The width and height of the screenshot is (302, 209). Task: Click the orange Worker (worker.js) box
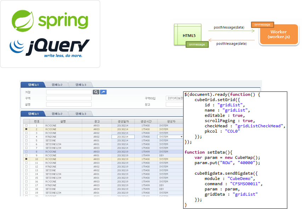(278, 34)
